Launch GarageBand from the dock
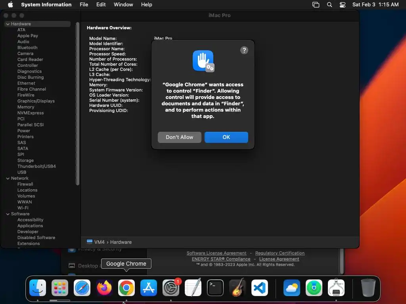The width and height of the screenshot is (406, 304). click(237, 287)
